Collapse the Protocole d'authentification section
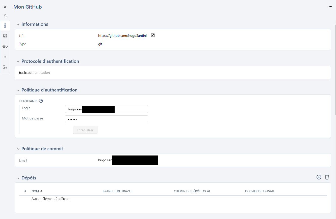 18,61
